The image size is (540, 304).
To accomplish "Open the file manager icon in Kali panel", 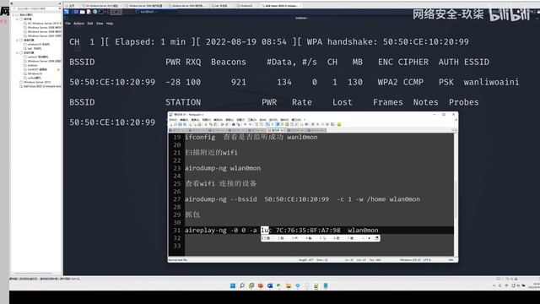I will click(x=83, y=12).
